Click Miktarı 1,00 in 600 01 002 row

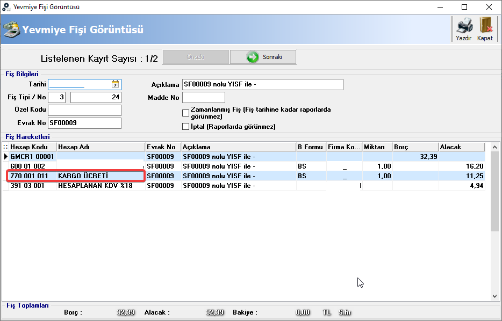[377, 166]
